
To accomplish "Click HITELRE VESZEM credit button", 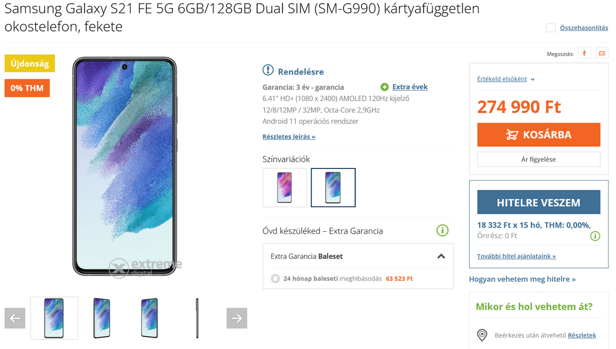I will tap(538, 202).
